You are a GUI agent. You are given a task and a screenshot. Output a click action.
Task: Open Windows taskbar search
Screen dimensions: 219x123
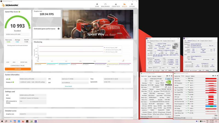click(6, 121)
